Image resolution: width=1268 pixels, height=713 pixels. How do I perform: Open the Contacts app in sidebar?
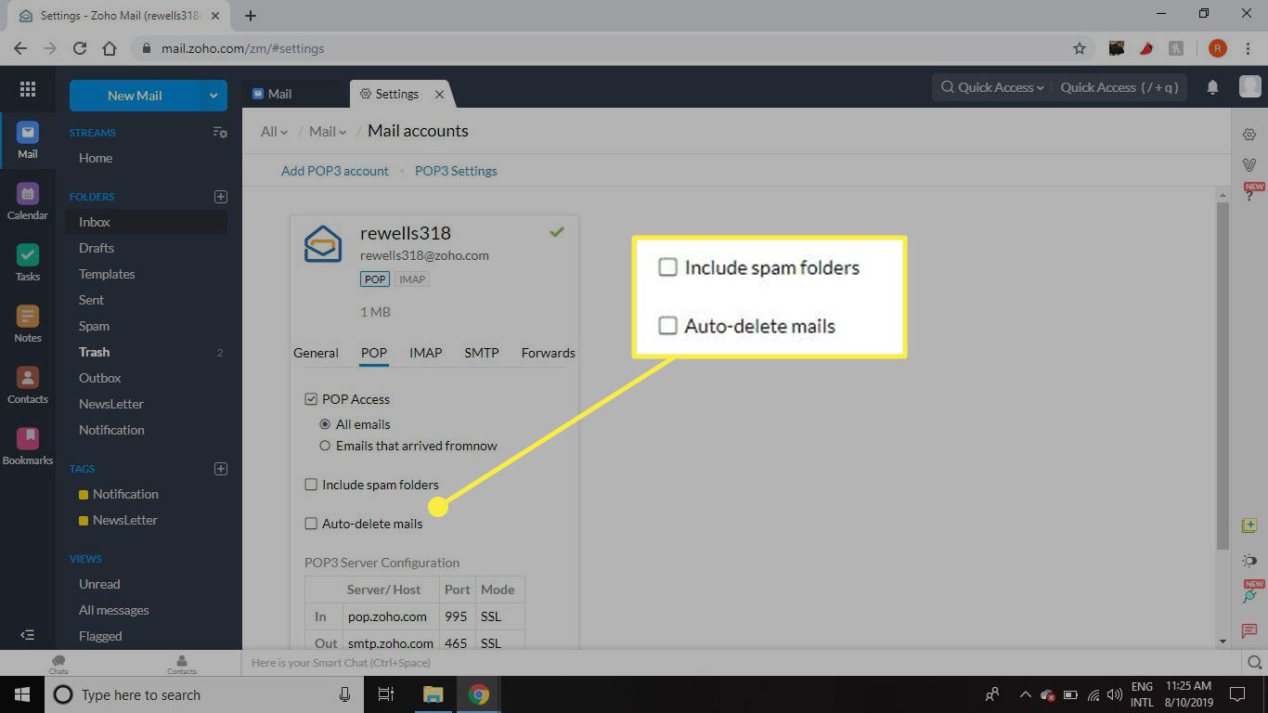click(28, 385)
